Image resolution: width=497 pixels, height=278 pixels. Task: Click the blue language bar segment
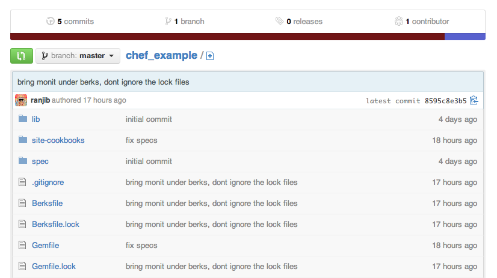[465, 37]
